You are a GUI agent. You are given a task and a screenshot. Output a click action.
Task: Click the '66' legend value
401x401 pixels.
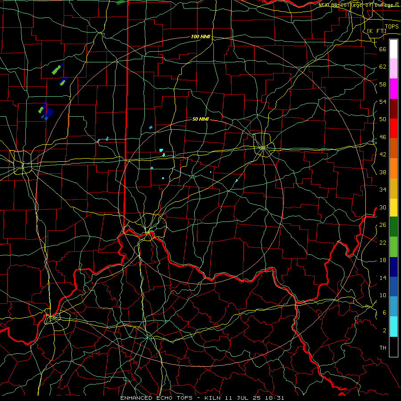(x=383, y=49)
